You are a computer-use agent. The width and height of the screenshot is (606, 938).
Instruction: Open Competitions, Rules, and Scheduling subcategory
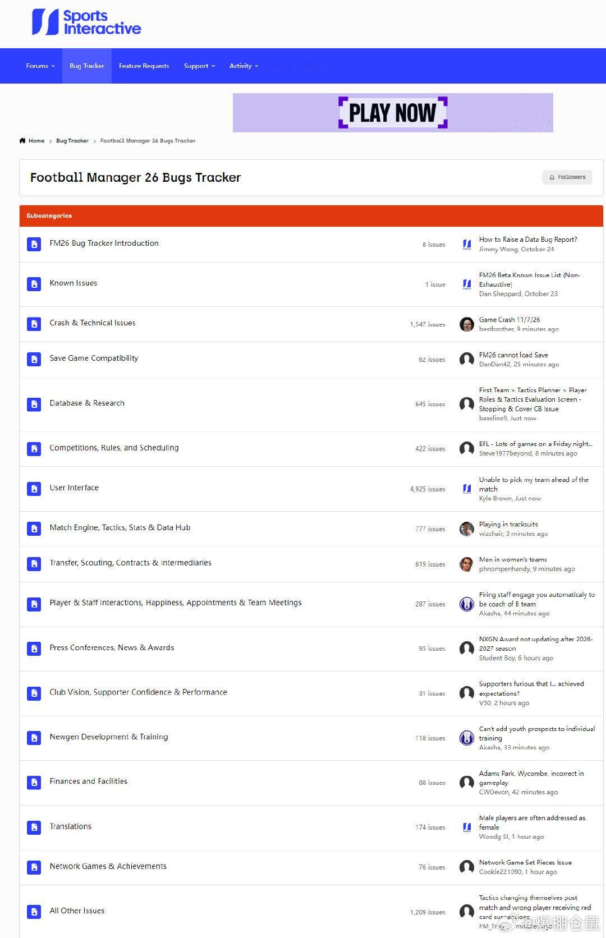point(114,448)
